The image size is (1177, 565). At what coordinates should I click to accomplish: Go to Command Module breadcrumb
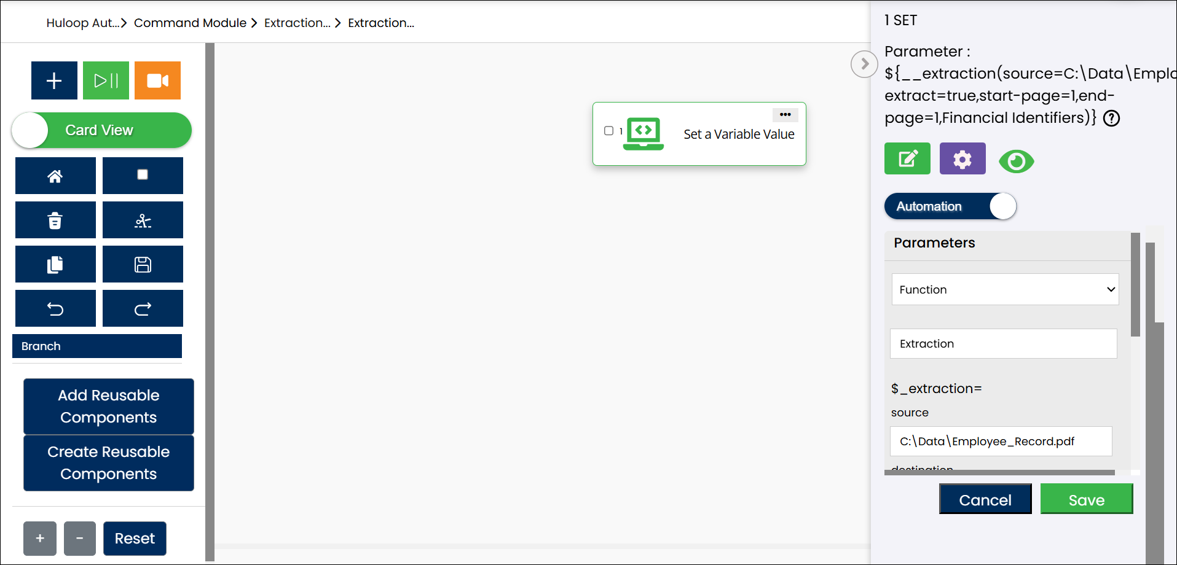(190, 23)
